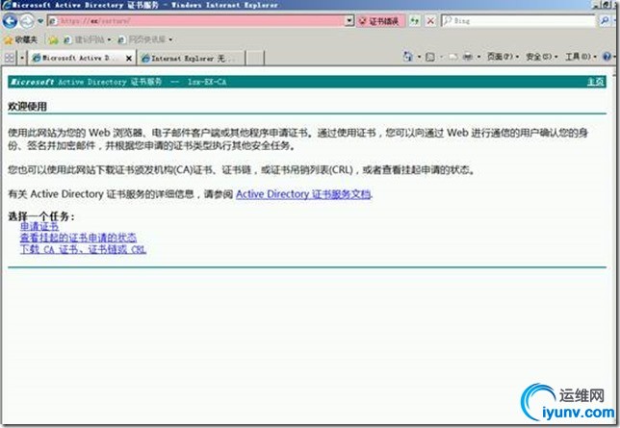Screen dimensions: 620x428
Task: Expand the address bar dropdown arrow
Action: click(349, 20)
